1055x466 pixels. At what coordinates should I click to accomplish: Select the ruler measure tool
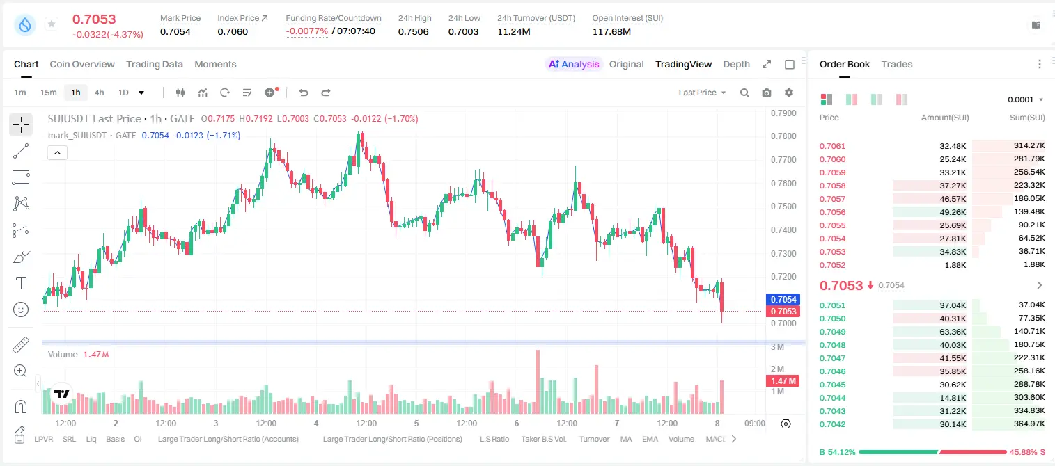(21, 345)
